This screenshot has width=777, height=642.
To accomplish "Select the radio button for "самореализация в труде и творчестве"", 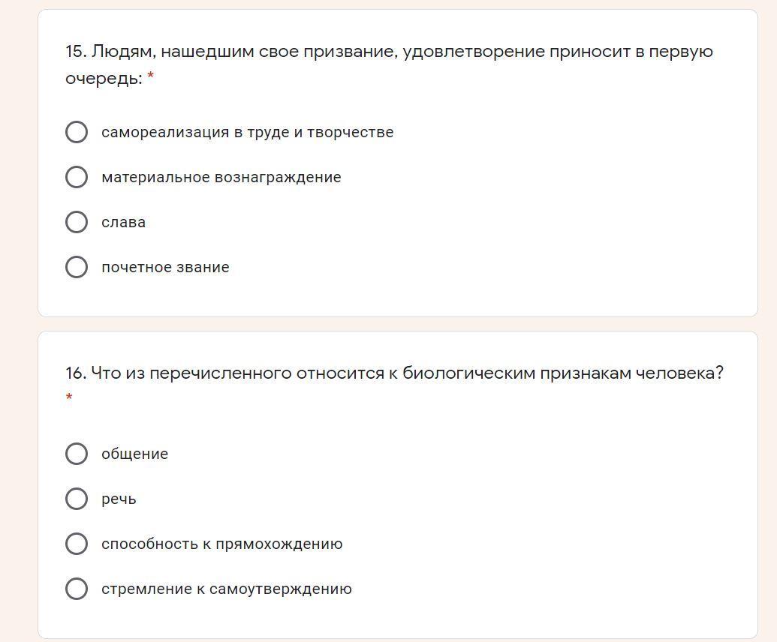I will pos(77,132).
